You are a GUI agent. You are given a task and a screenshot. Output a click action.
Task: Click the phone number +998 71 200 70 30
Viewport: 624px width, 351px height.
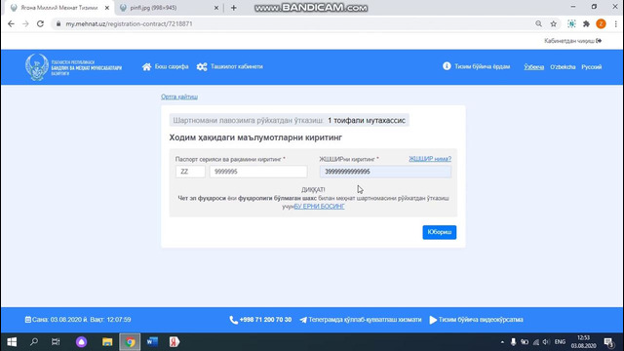[x=260, y=320]
